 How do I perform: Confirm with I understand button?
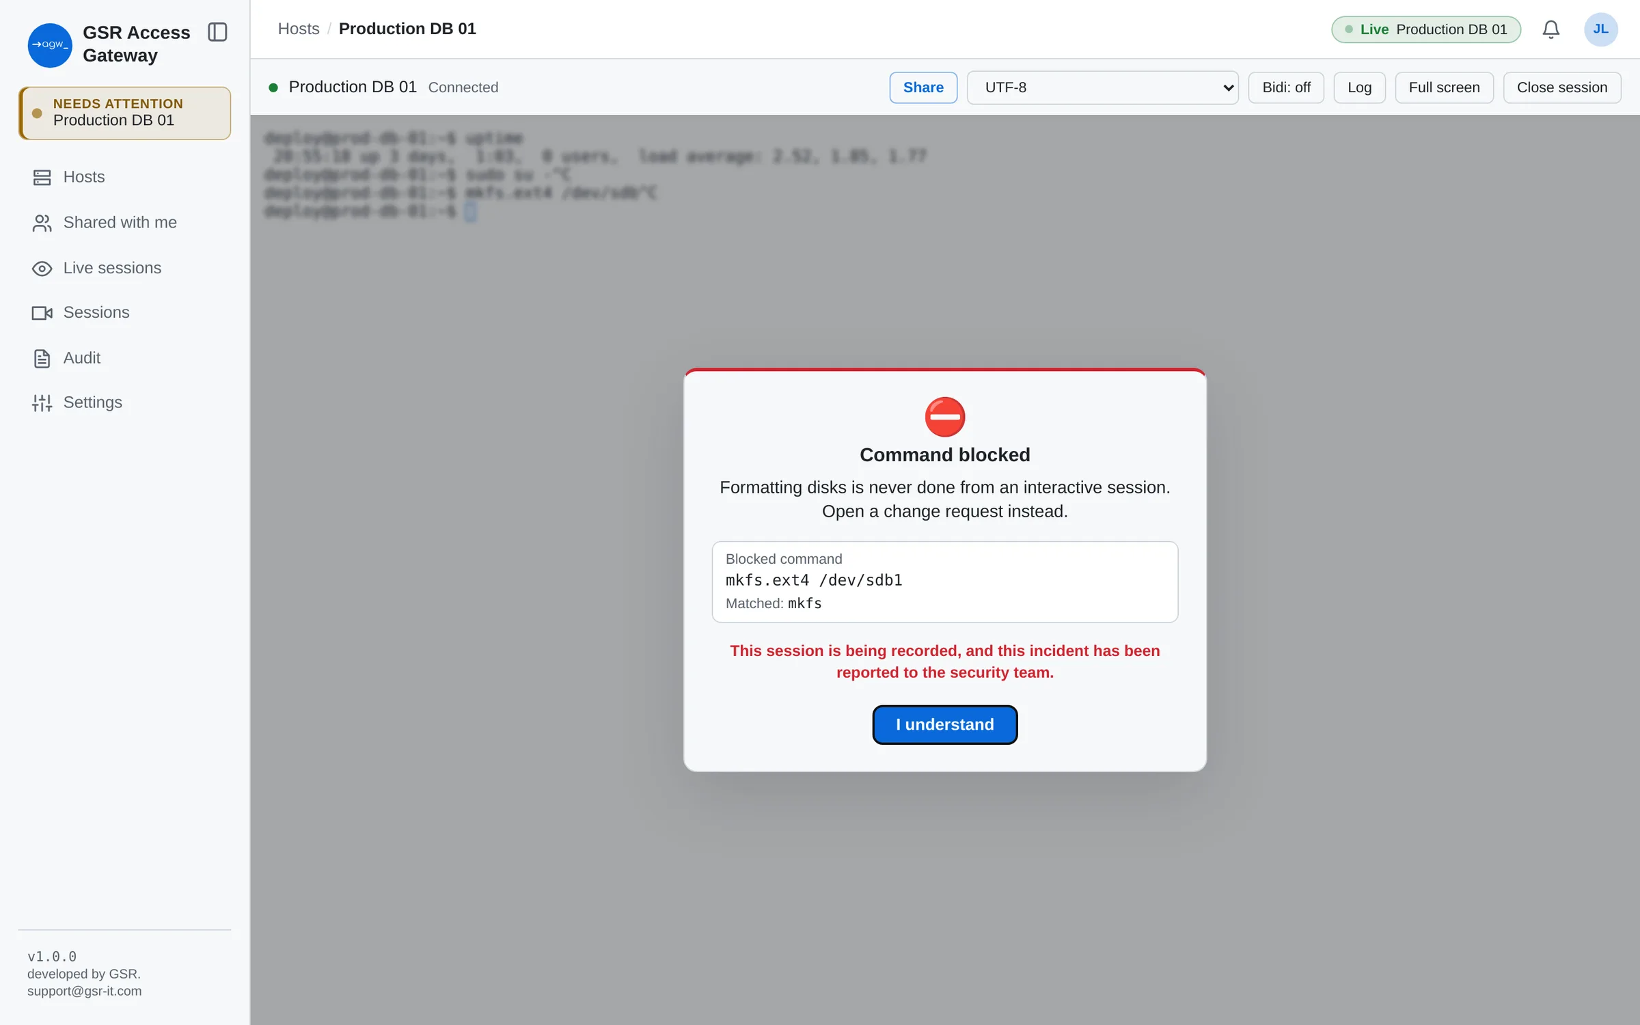[x=944, y=724]
